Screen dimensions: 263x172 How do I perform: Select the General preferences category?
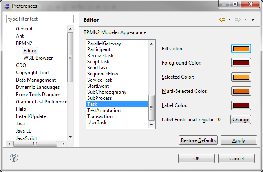(24, 29)
